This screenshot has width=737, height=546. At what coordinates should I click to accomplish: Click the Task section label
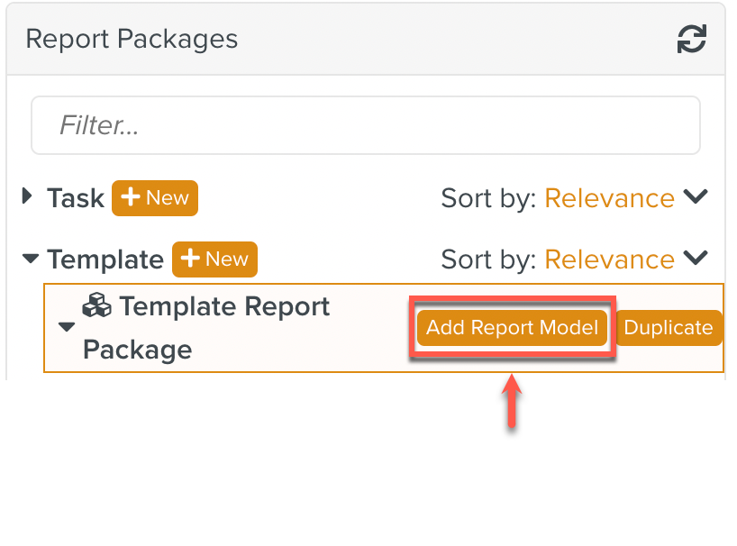(x=76, y=198)
